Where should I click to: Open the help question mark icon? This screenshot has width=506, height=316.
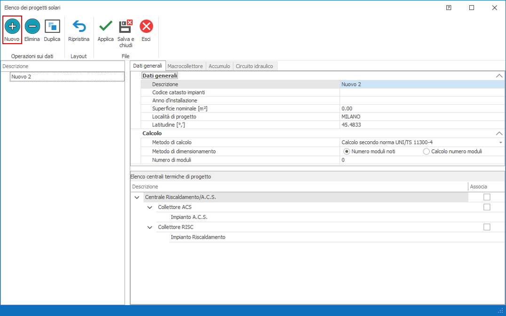[449, 8]
